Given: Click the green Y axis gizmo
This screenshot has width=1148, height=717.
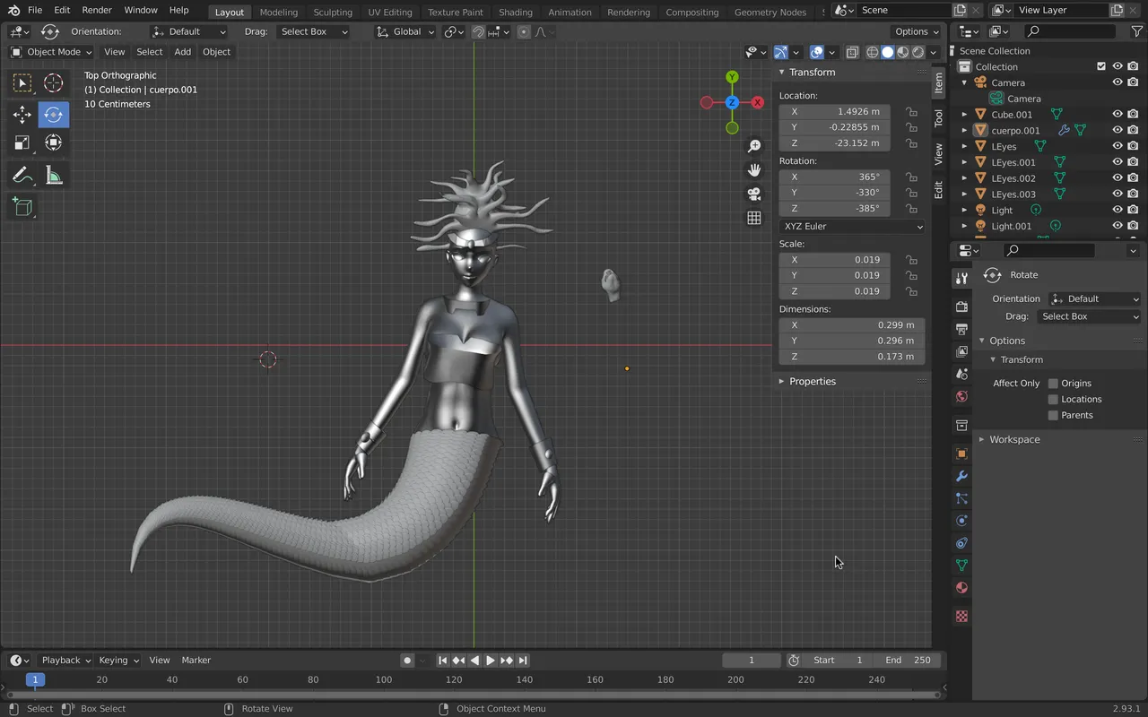Looking at the screenshot, I should pyautogui.click(x=732, y=77).
